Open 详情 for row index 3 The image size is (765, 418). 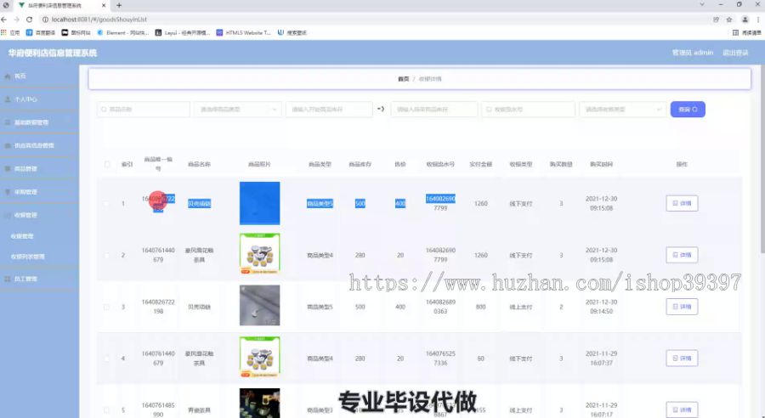(682, 307)
